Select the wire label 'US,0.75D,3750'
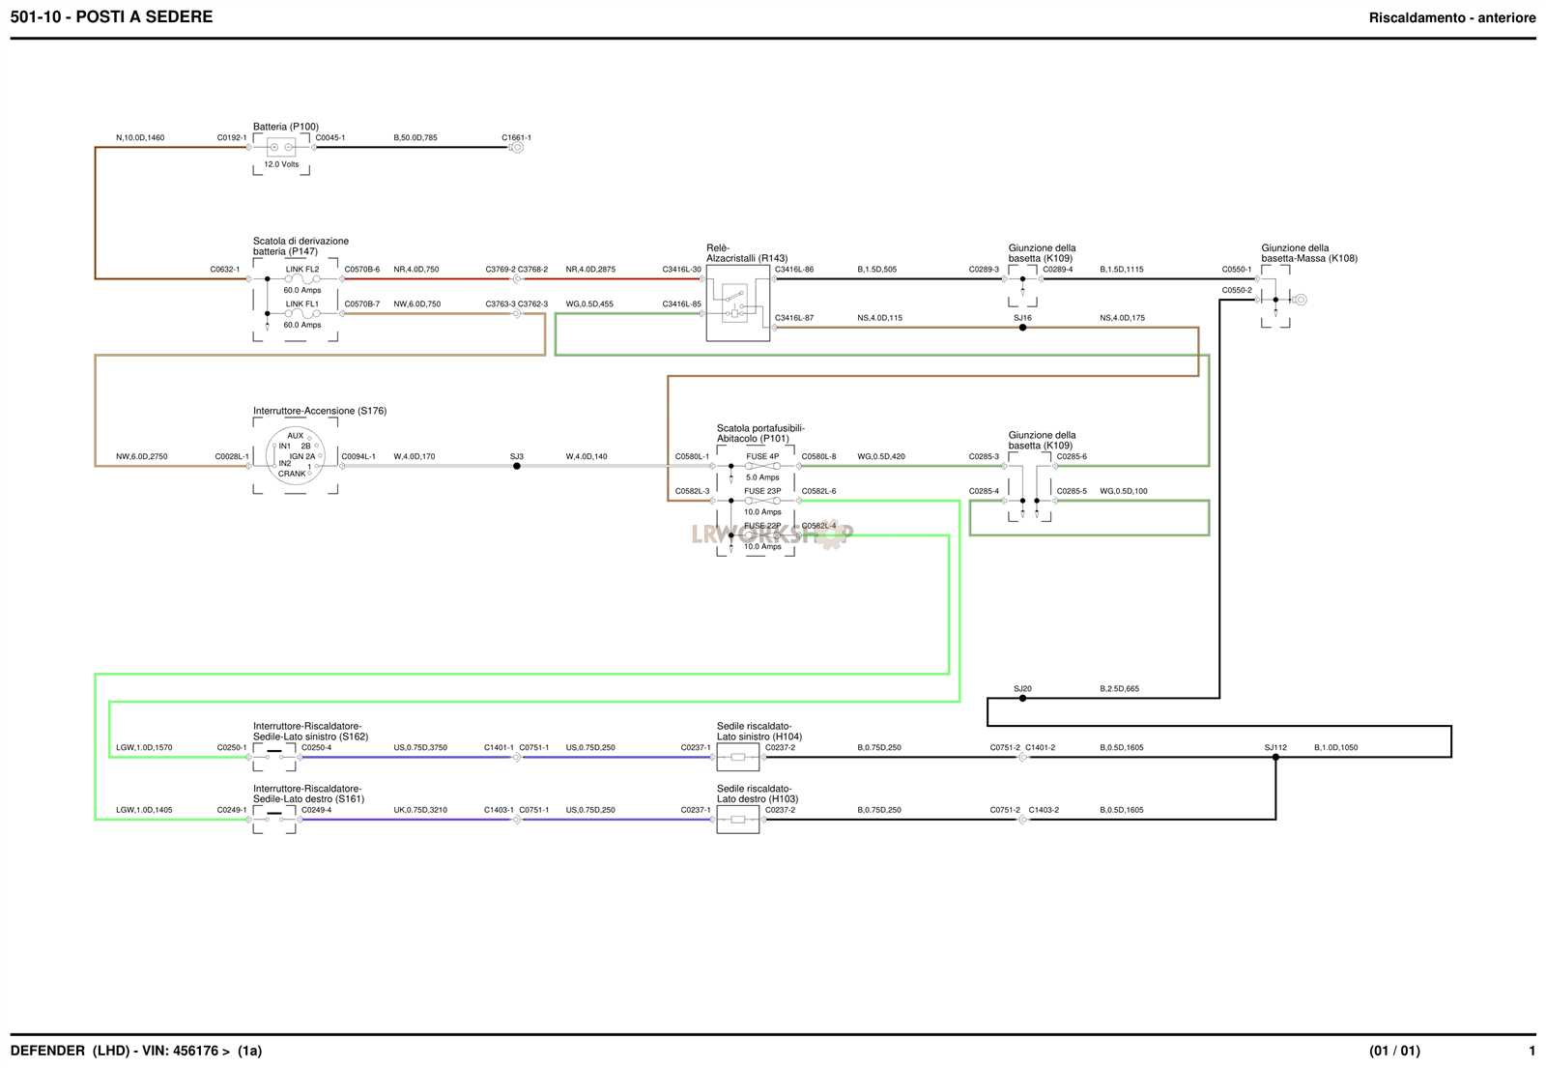The image size is (1546, 1068). coord(420,747)
